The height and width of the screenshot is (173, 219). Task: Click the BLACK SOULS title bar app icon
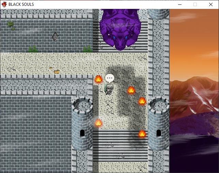[4, 4]
